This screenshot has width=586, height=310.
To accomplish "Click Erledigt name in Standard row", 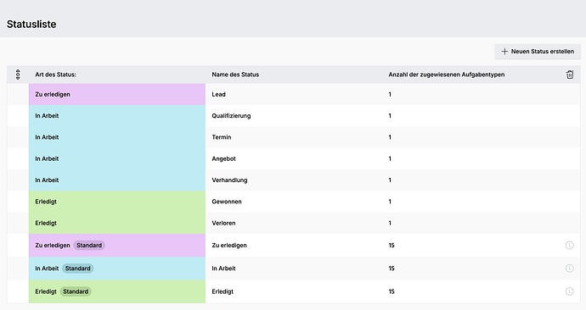I will click(x=223, y=291).
